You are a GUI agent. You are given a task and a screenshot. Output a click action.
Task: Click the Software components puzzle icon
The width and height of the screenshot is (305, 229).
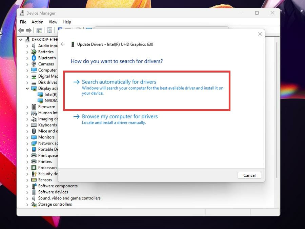click(x=34, y=186)
